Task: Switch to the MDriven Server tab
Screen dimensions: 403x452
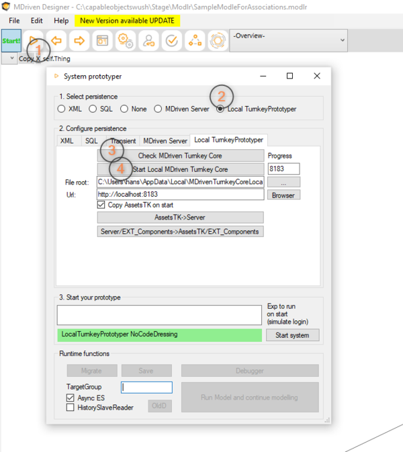Action: point(165,140)
